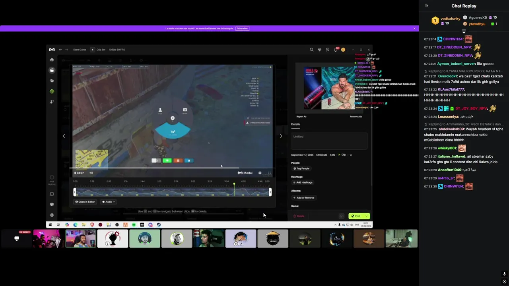
Task: Click the Start Game item in top bar
Action: 80,50
